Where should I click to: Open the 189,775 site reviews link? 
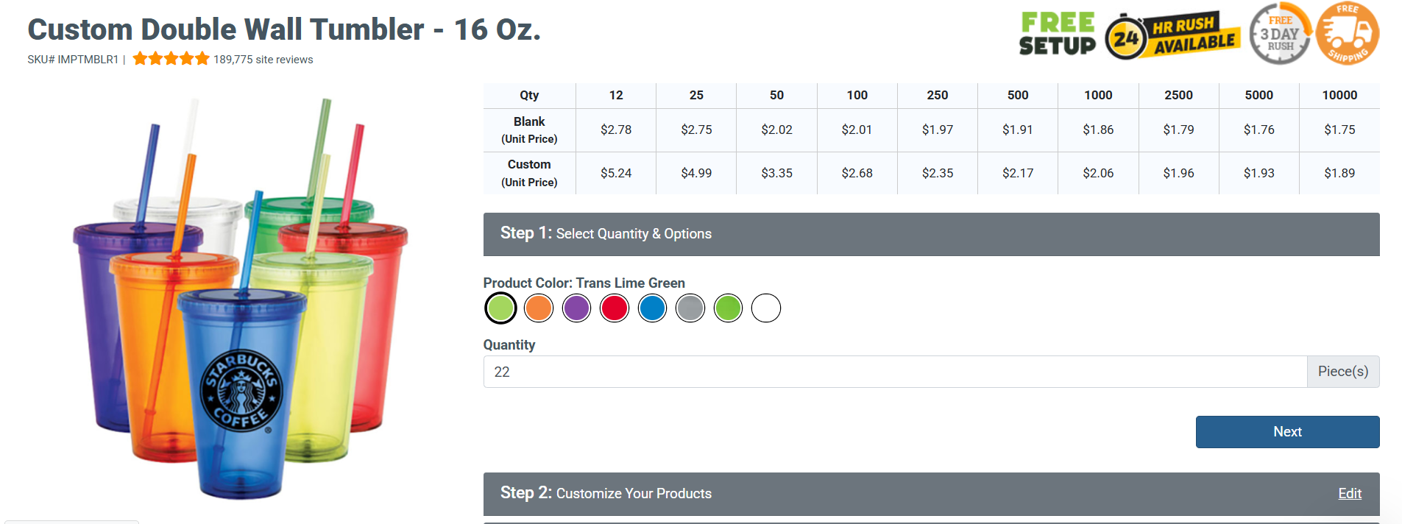[263, 60]
